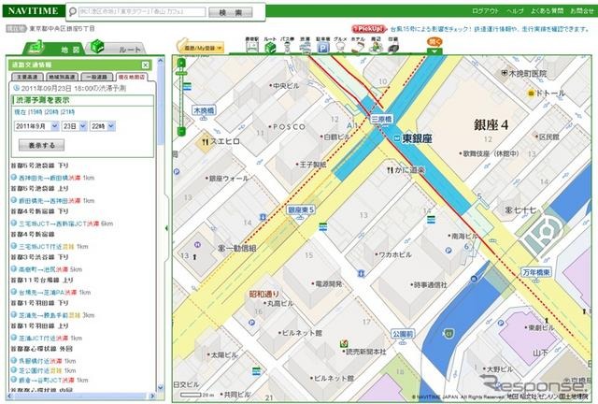The width and height of the screenshot is (598, 404).
Task: Click the NAVITIME logo
Action: coord(34,11)
